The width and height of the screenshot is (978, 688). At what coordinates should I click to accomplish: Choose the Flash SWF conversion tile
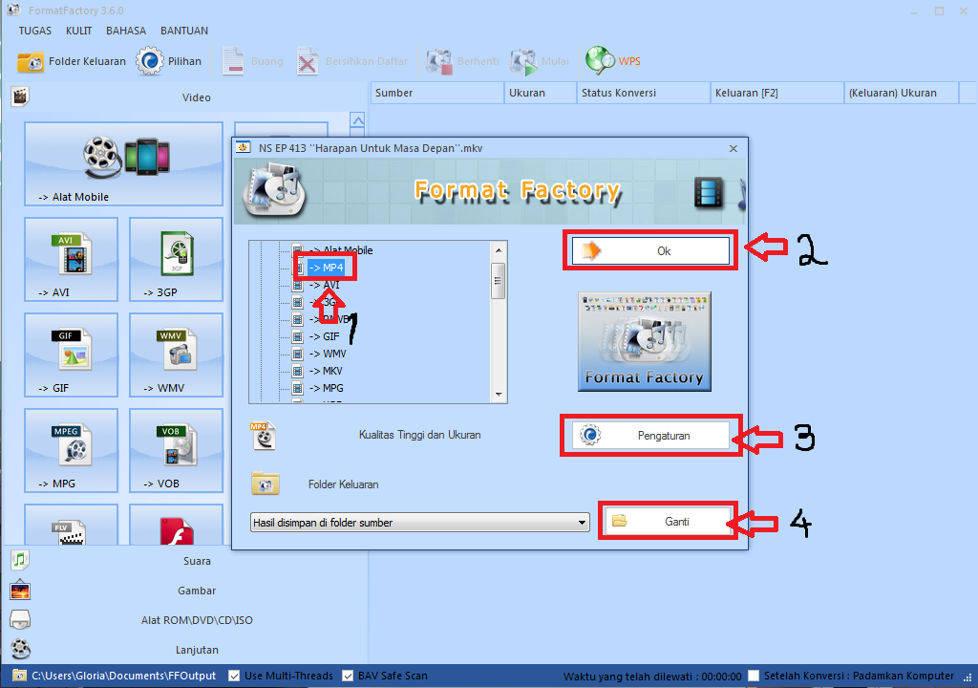tap(176, 525)
